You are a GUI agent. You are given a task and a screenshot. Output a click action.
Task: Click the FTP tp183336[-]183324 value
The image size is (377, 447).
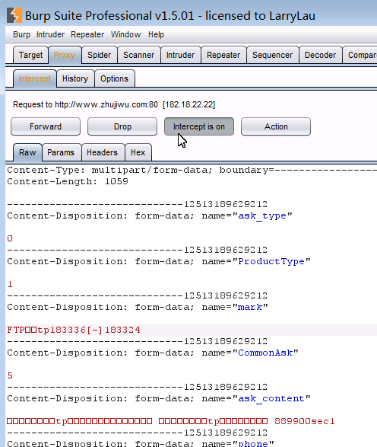click(74, 330)
